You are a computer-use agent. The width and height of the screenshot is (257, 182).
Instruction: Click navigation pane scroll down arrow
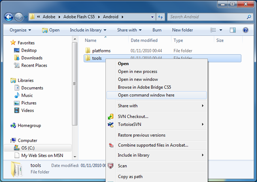click(x=75, y=157)
